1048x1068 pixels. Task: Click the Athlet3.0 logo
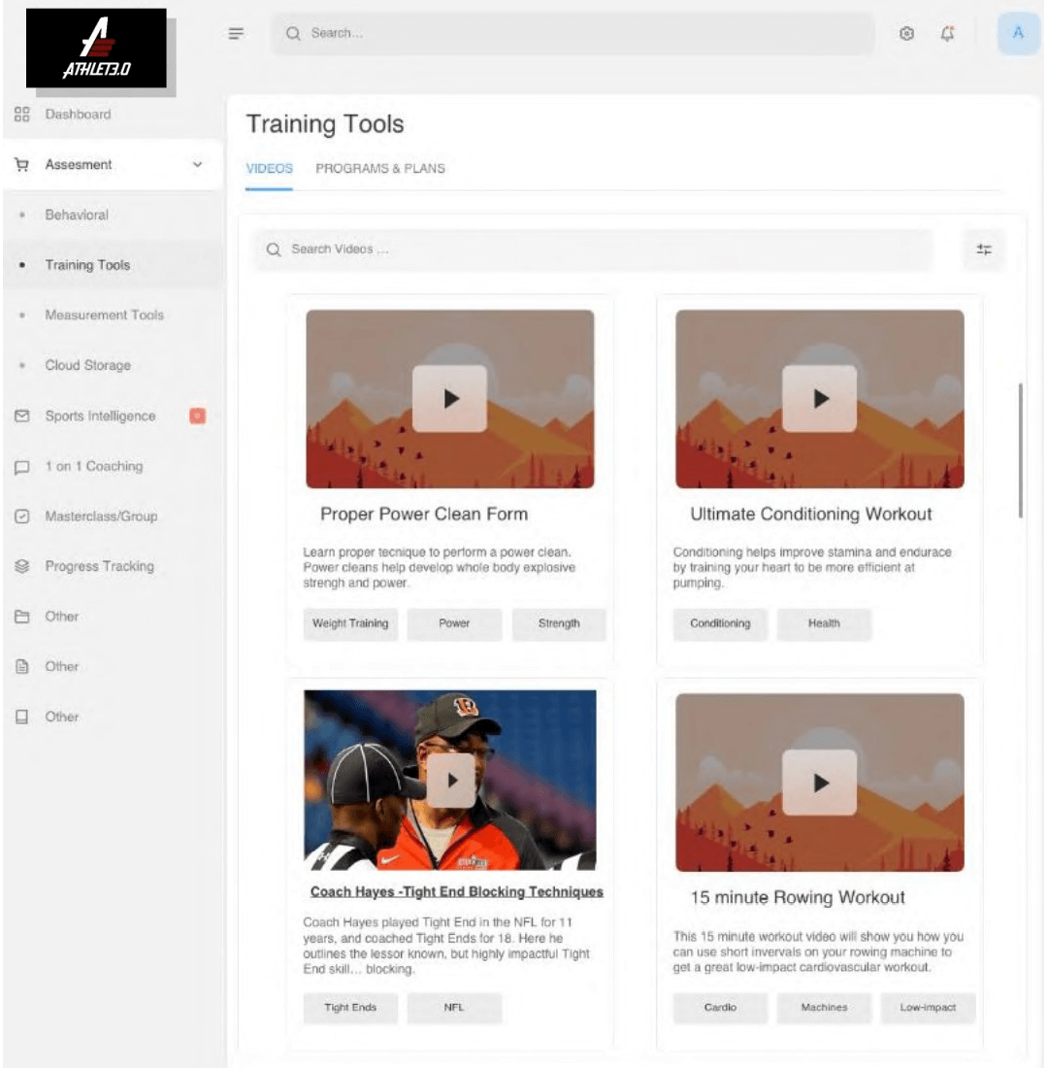click(x=97, y=49)
